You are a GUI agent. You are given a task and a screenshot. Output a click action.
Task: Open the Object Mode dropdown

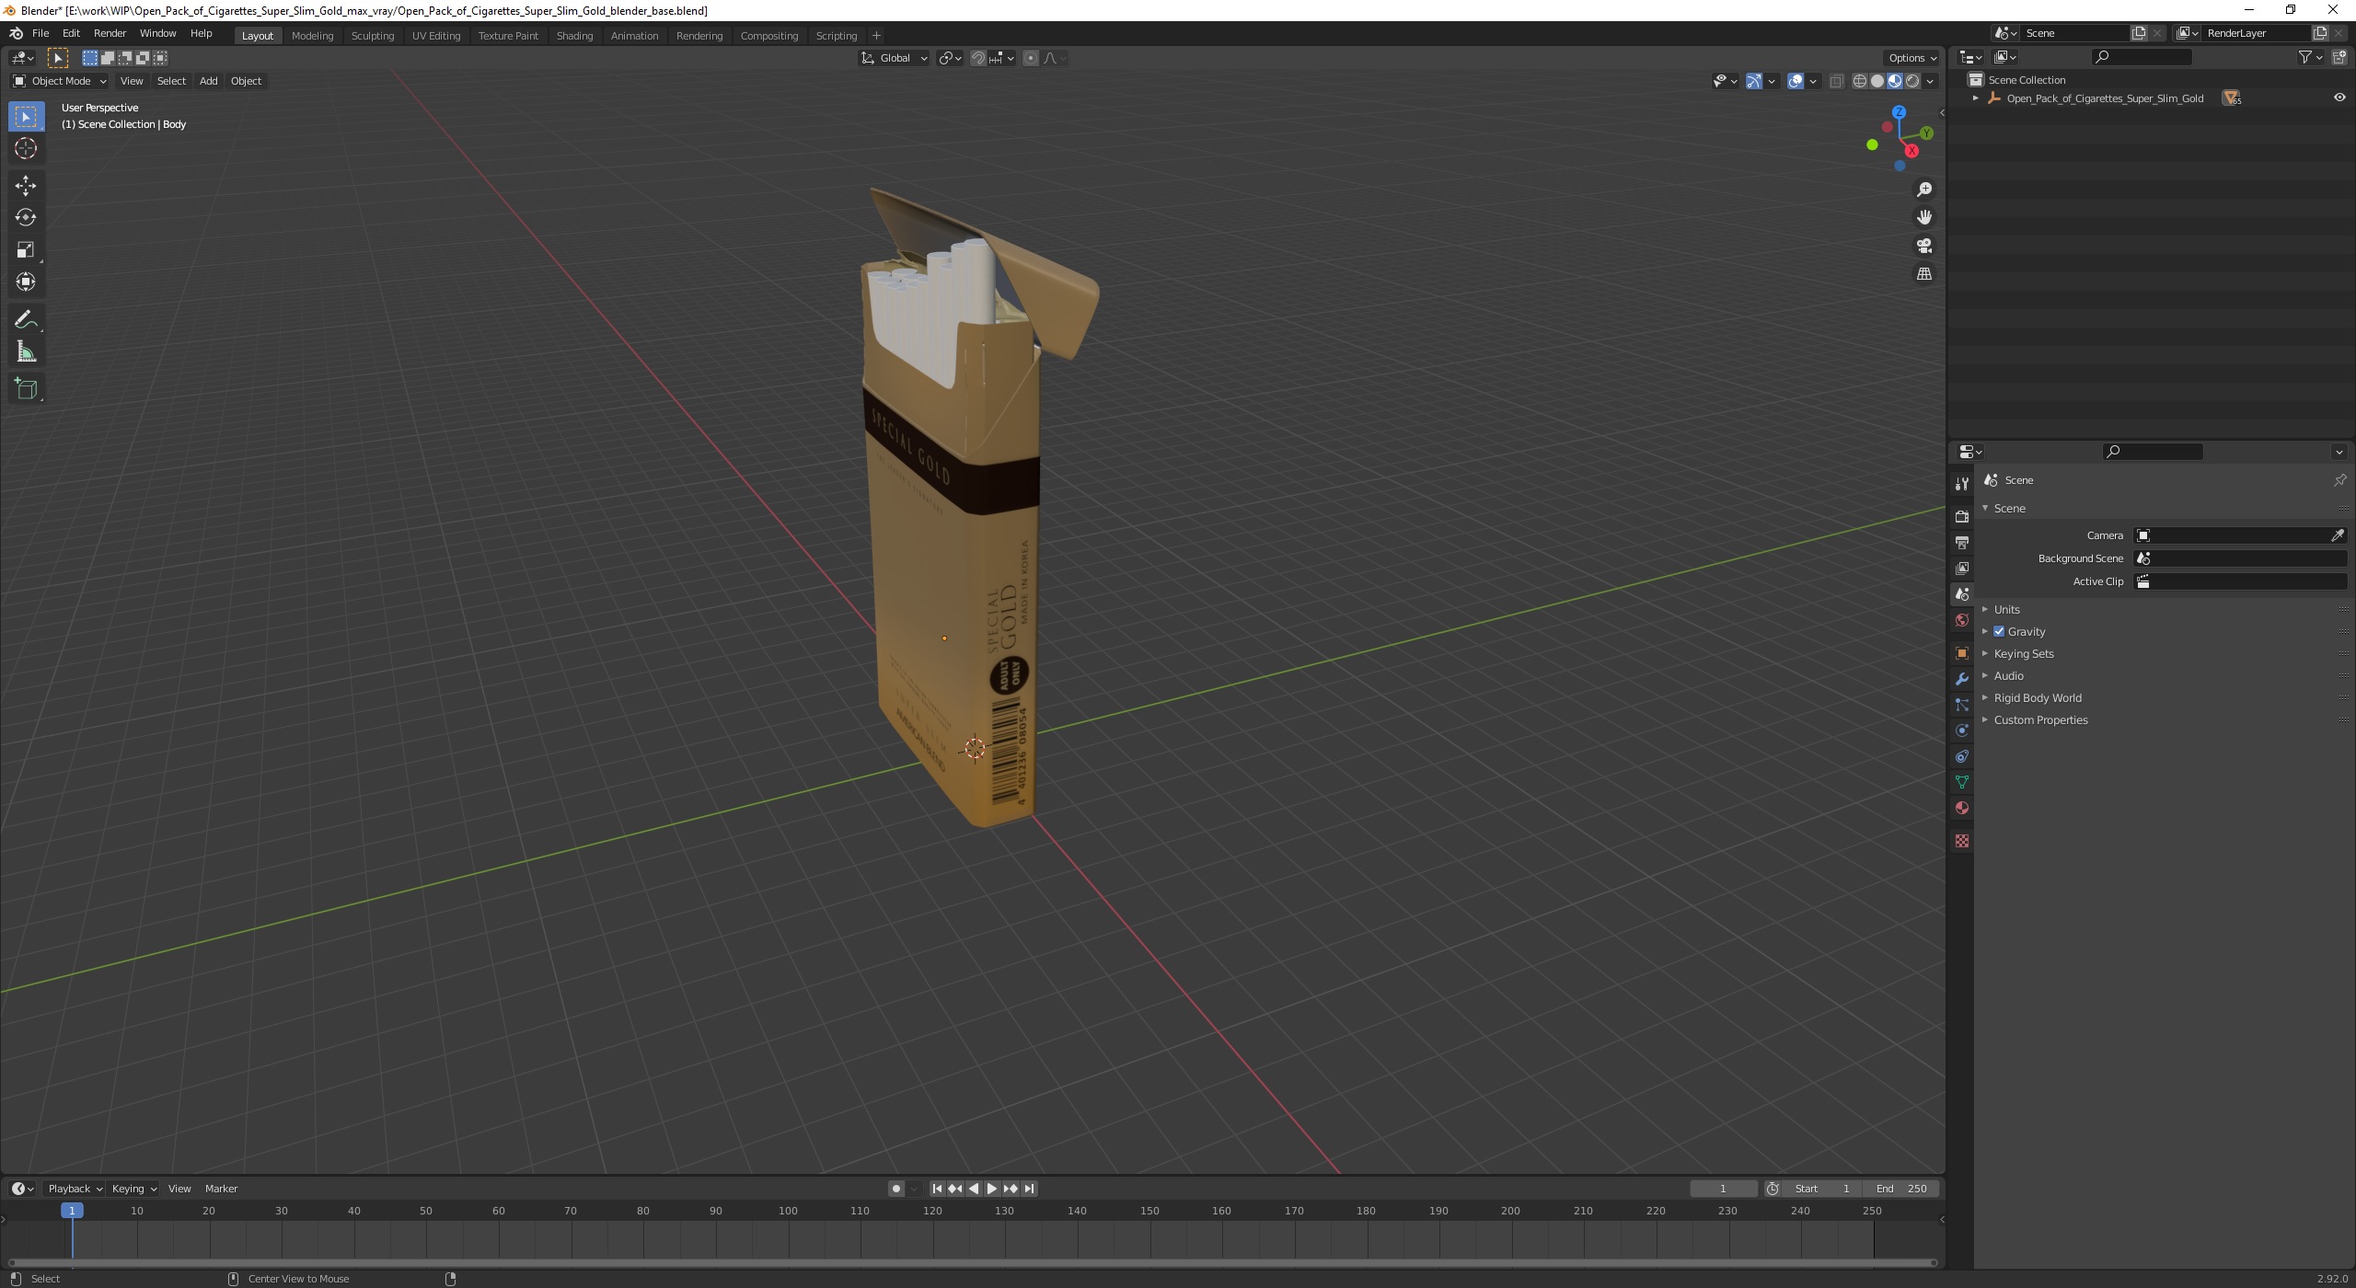(x=60, y=81)
